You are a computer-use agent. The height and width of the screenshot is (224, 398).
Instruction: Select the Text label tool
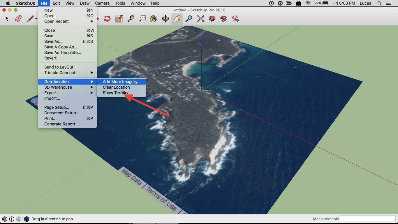(142, 19)
